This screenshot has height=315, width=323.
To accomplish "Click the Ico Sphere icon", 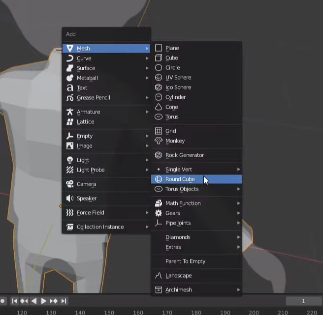I will 159,87.
